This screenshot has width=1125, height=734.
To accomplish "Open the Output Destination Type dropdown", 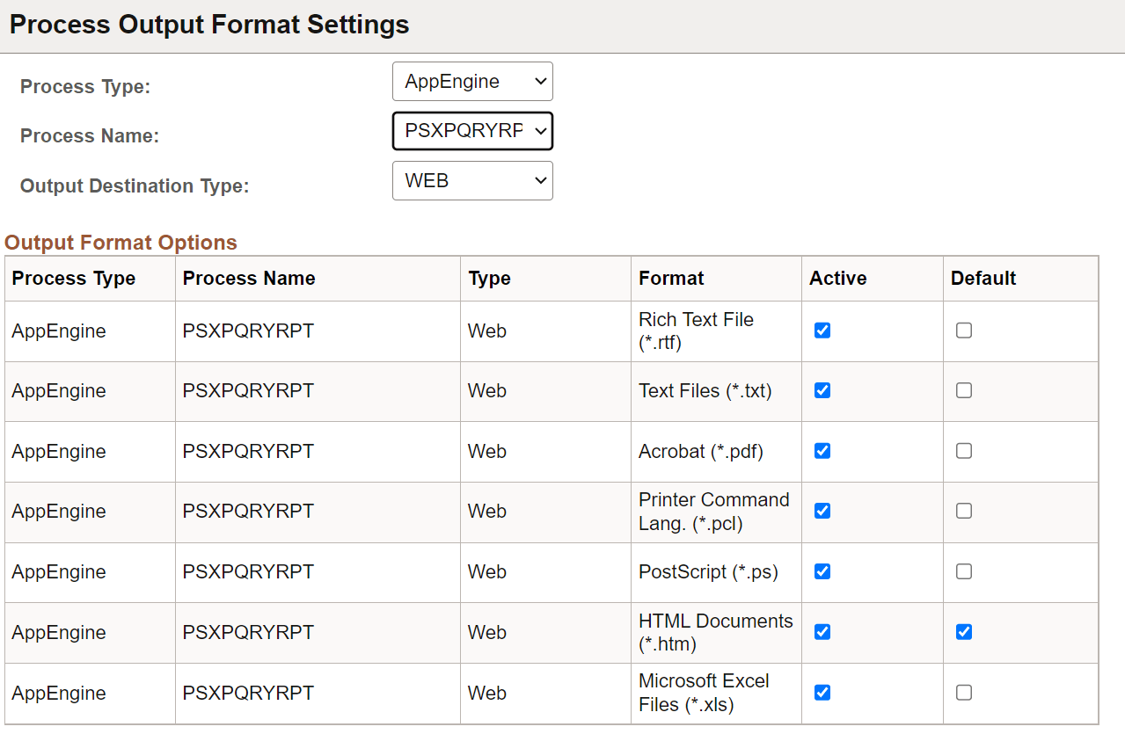I will (x=472, y=180).
